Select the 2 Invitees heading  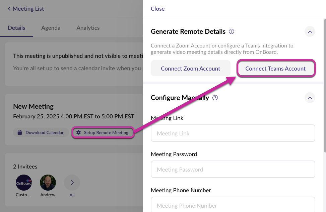point(25,167)
